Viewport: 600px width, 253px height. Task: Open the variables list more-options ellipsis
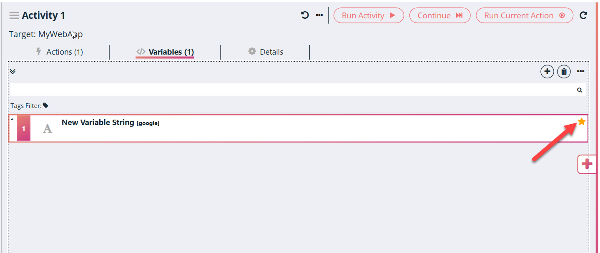(x=580, y=72)
